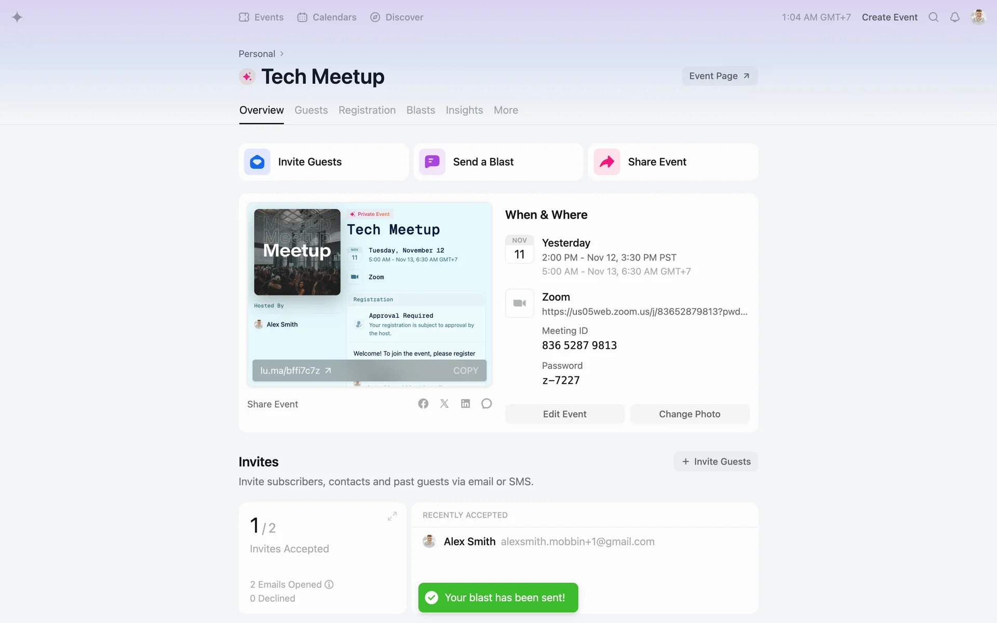Click the info icon beside Emails Opened
Image resolution: width=997 pixels, height=623 pixels.
click(x=329, y=584)
